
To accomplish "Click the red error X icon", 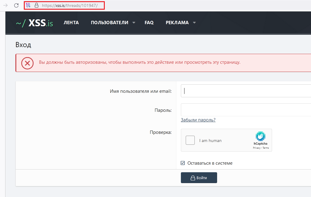I will [27, 63].
